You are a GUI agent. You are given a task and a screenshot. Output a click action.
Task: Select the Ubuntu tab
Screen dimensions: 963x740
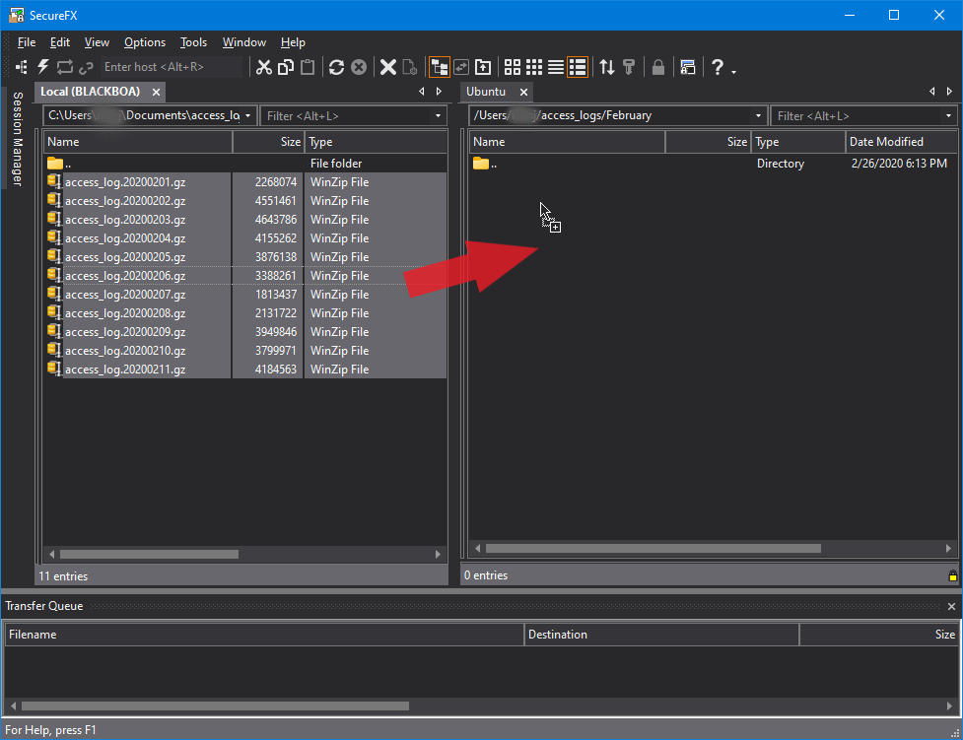pyautogui.click(x=486, y=92)
